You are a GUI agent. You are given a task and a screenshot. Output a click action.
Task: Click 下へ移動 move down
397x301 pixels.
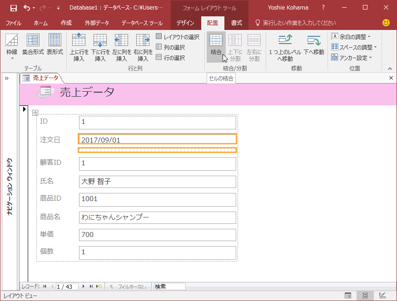pyautogui.click(x=314, y=44)
